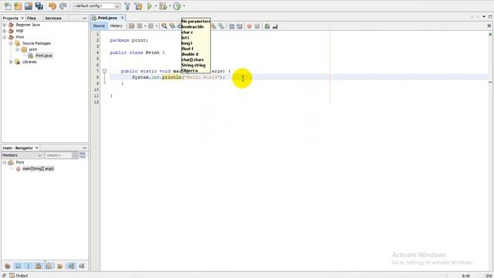Select Beginner Java project in tree
494x278 pixels.
tap(28, 25)
